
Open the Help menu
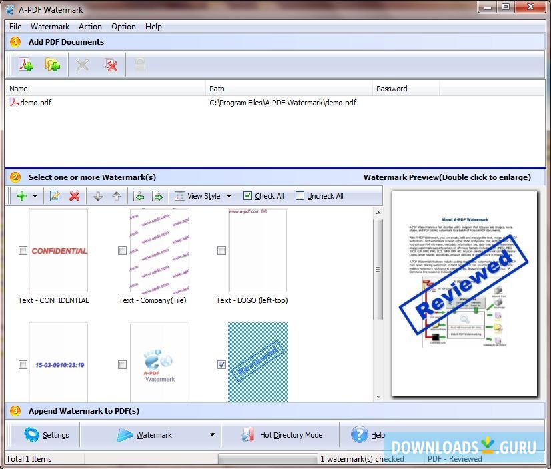153,27
